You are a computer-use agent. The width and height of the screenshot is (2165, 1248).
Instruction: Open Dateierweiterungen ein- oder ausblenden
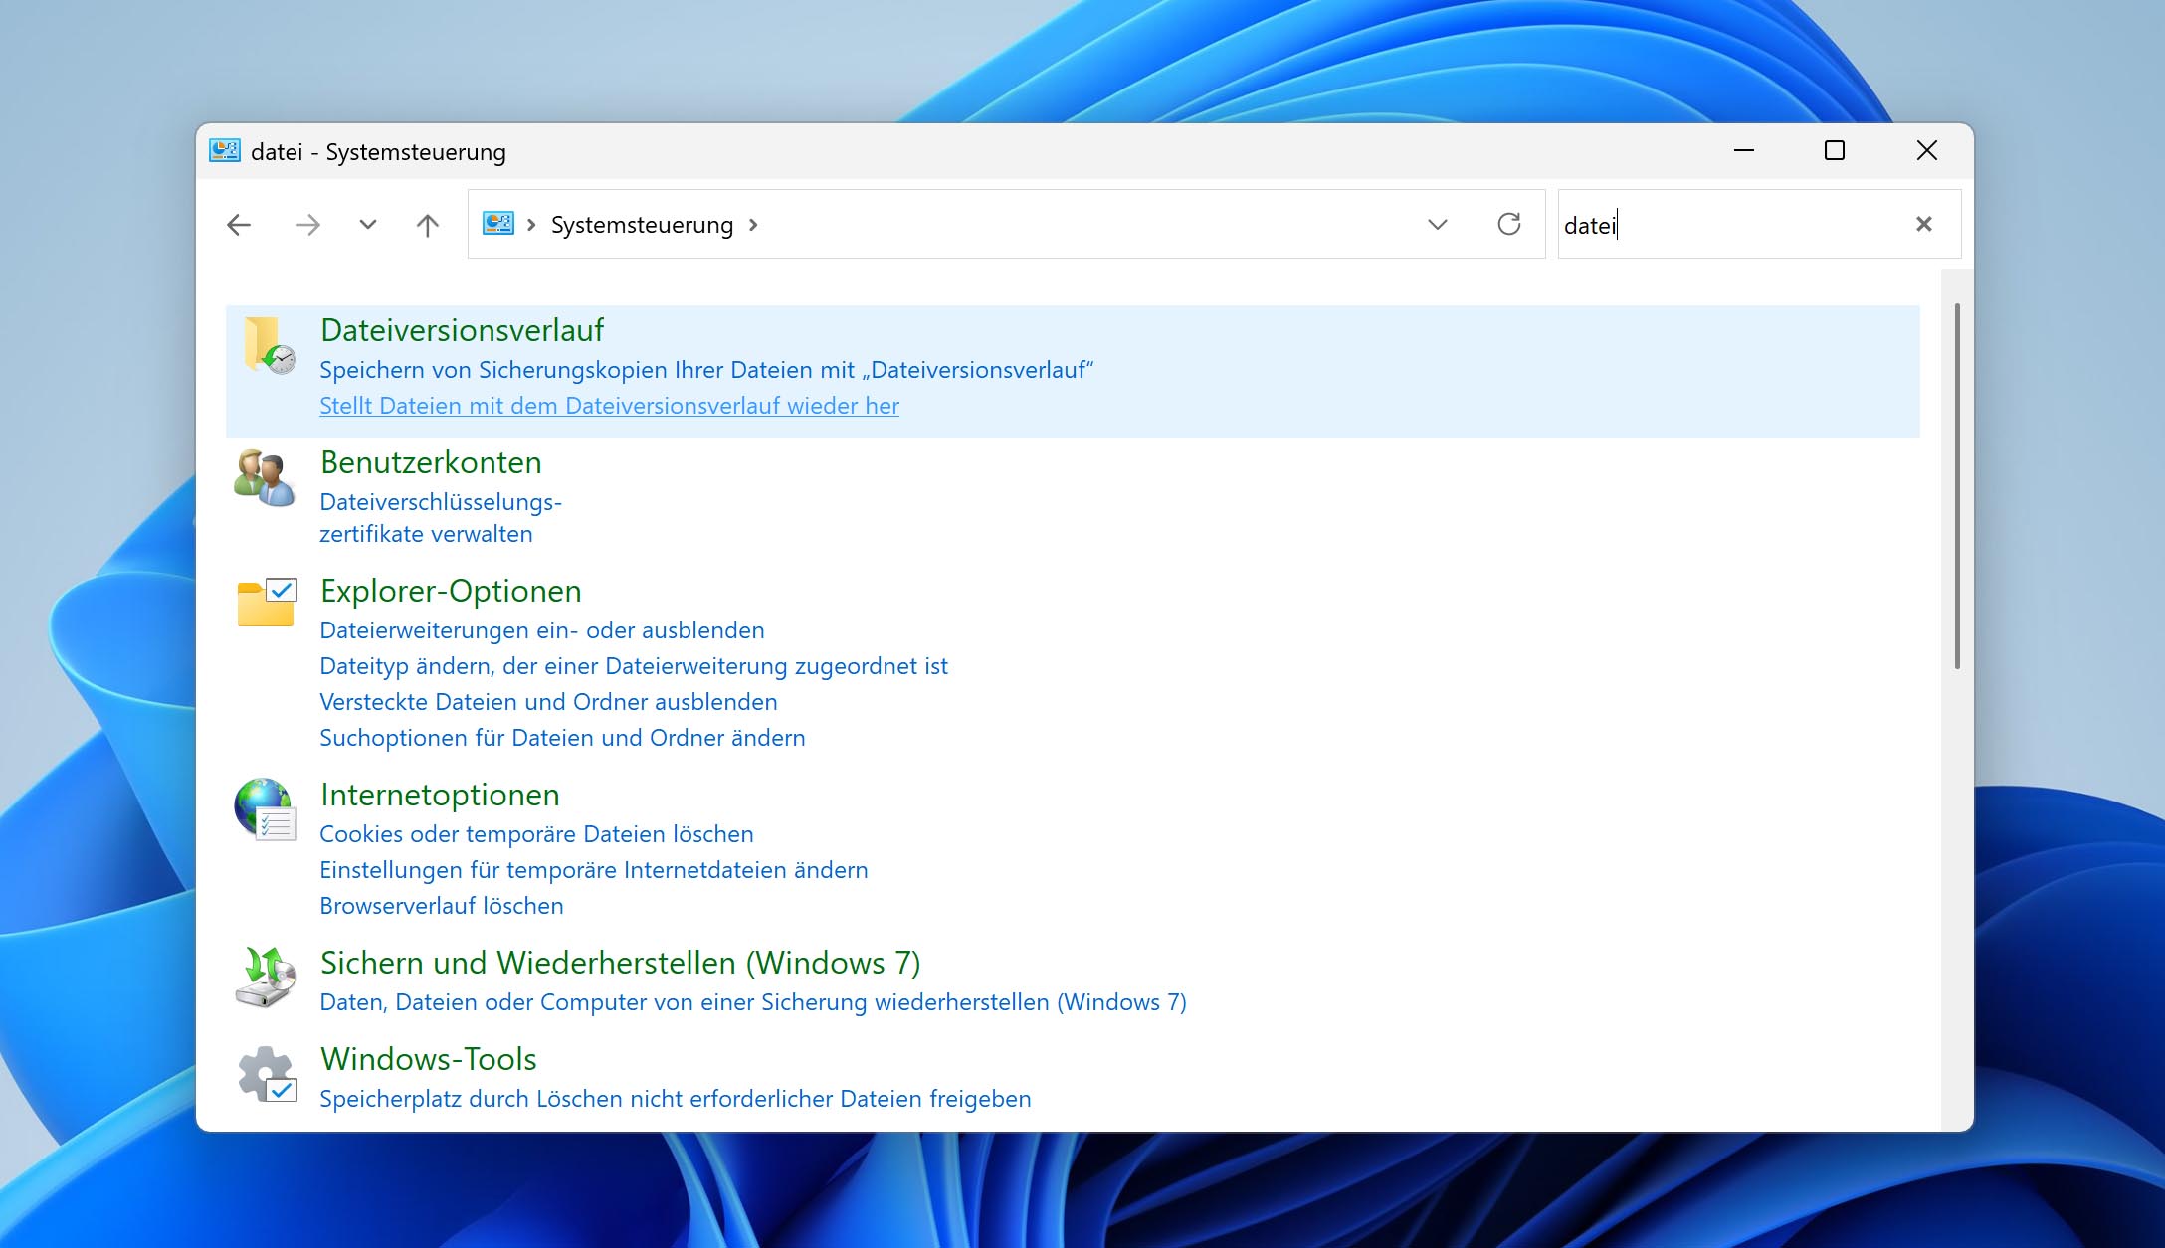click(x=542, y=630)
